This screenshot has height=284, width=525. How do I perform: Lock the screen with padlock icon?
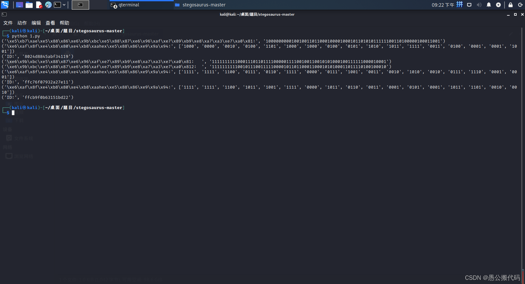coord(511,5)
